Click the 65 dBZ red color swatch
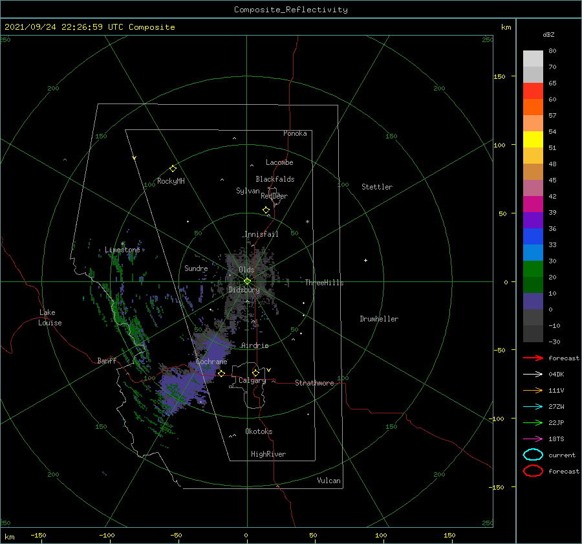This screenshot has height=544, width=582. pos(533,91)
